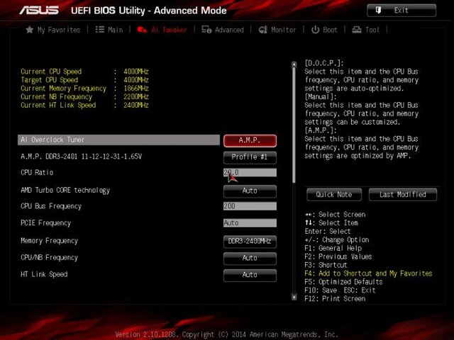This screenshot has height=340, width=454.
Task: Select the CPU Bus Frequency field
Action: pos(250,206)
